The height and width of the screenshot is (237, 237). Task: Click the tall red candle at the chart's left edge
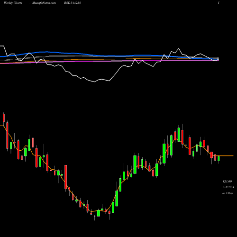click(x=7, y=136)
